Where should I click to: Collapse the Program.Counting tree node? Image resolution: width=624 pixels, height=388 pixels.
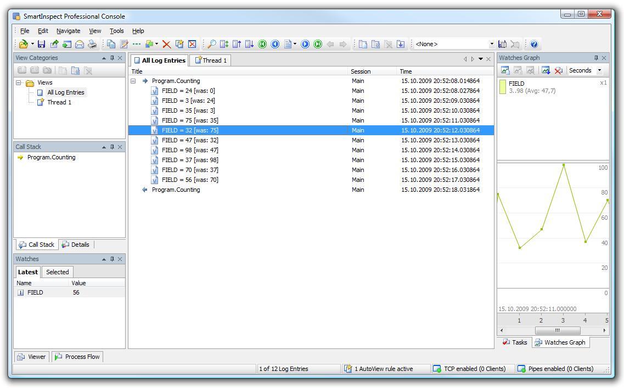click(x=133, y=81)
